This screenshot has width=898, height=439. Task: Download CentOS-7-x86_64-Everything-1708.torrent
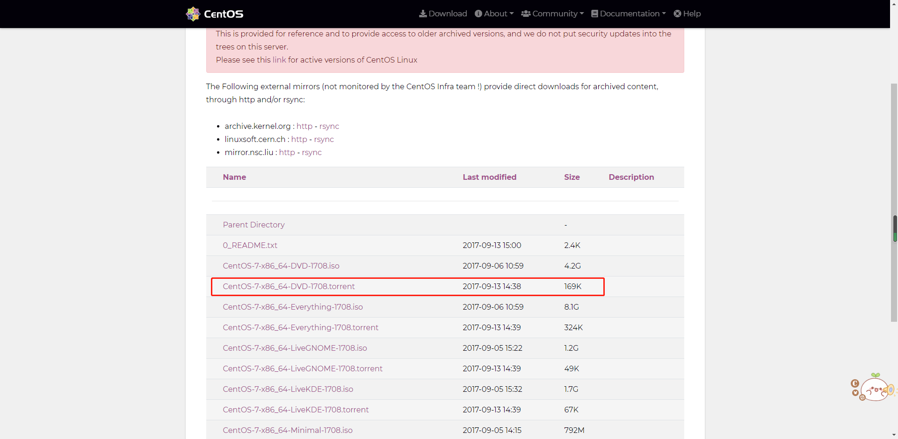pos(301,327)
